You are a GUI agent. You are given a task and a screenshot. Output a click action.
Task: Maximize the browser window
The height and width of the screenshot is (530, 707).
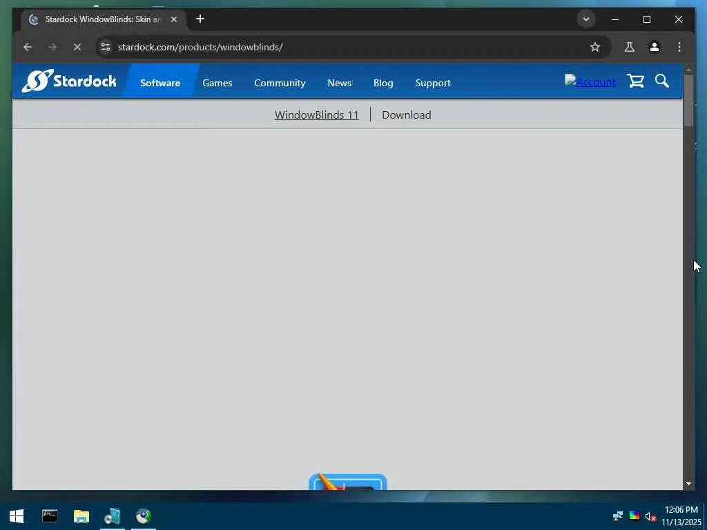pos(646,19)
